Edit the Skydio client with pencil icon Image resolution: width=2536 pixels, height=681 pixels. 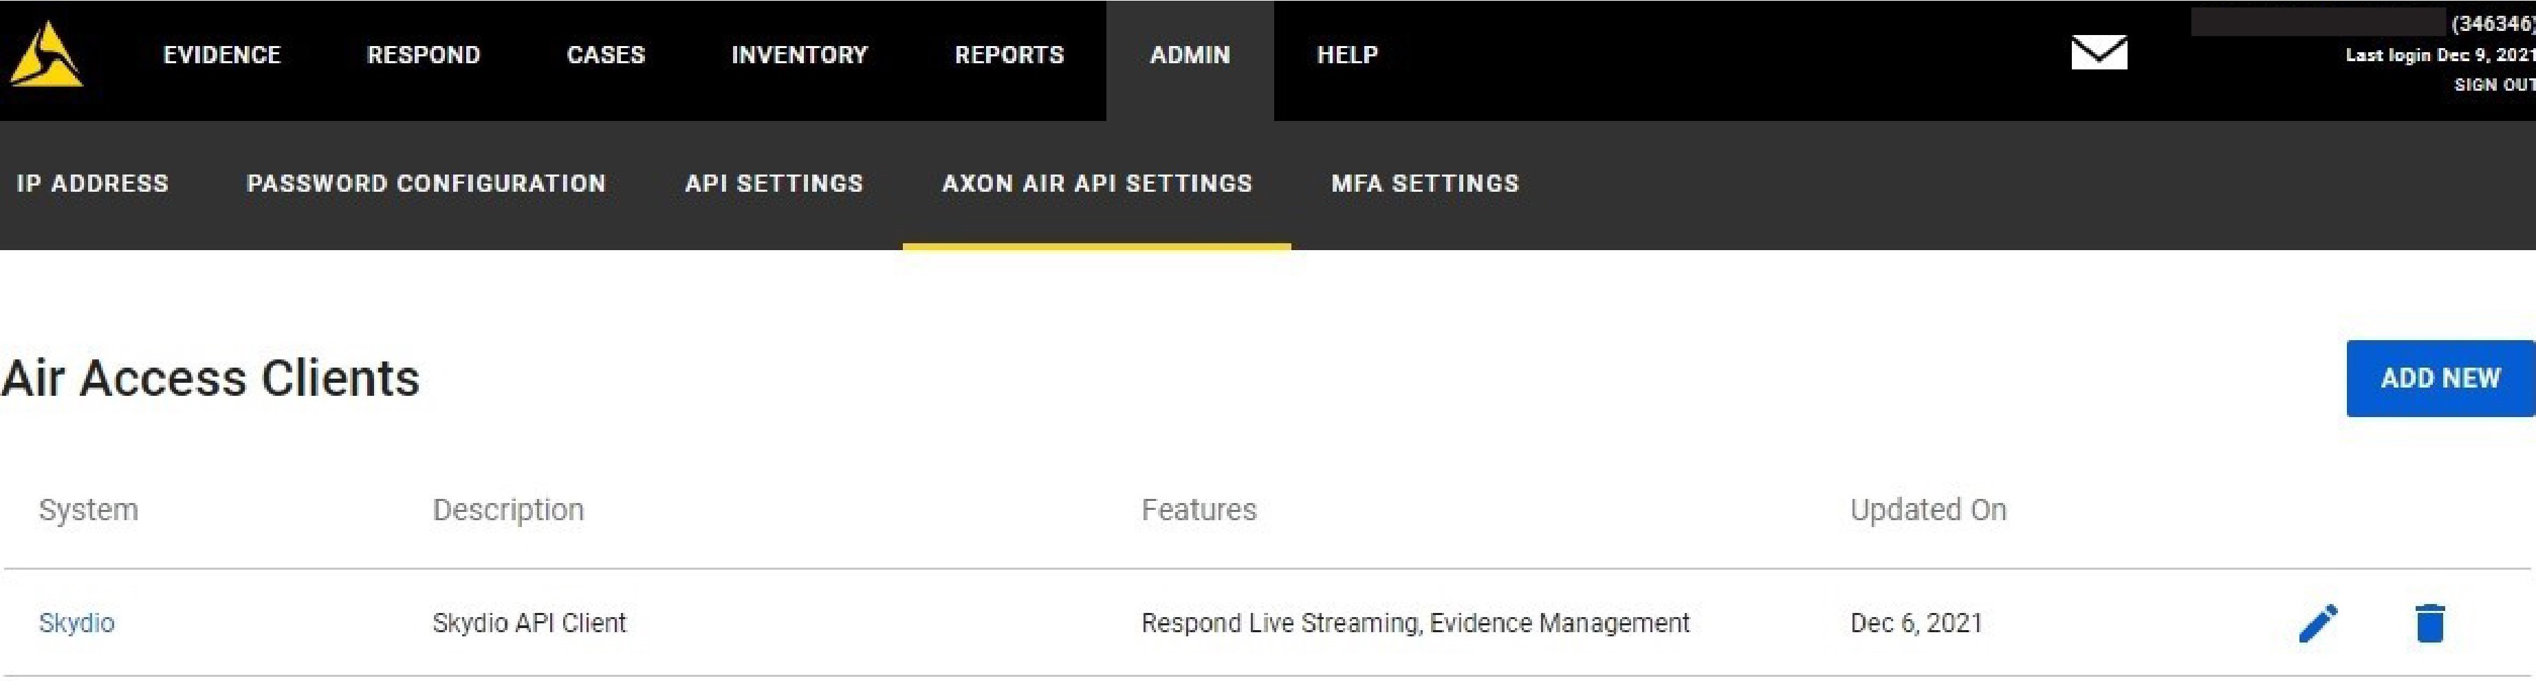2317,623
